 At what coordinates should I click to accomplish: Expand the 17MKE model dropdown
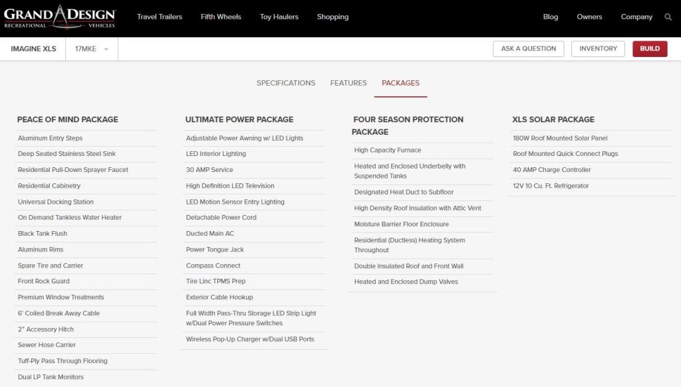coord(92,49)
